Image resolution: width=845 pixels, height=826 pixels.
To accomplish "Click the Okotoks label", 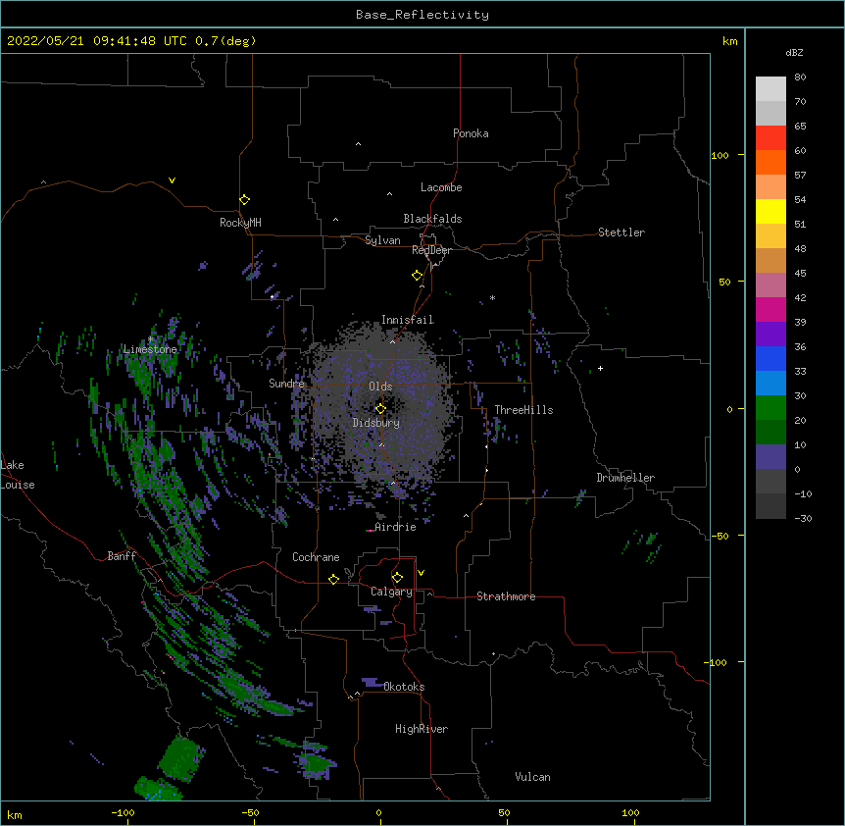I will (x=404, y=687).
